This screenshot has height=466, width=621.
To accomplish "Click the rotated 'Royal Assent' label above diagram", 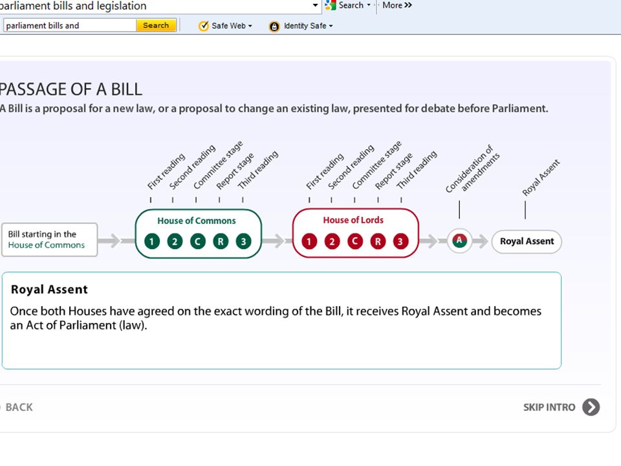I will click(x=541, y=177).
